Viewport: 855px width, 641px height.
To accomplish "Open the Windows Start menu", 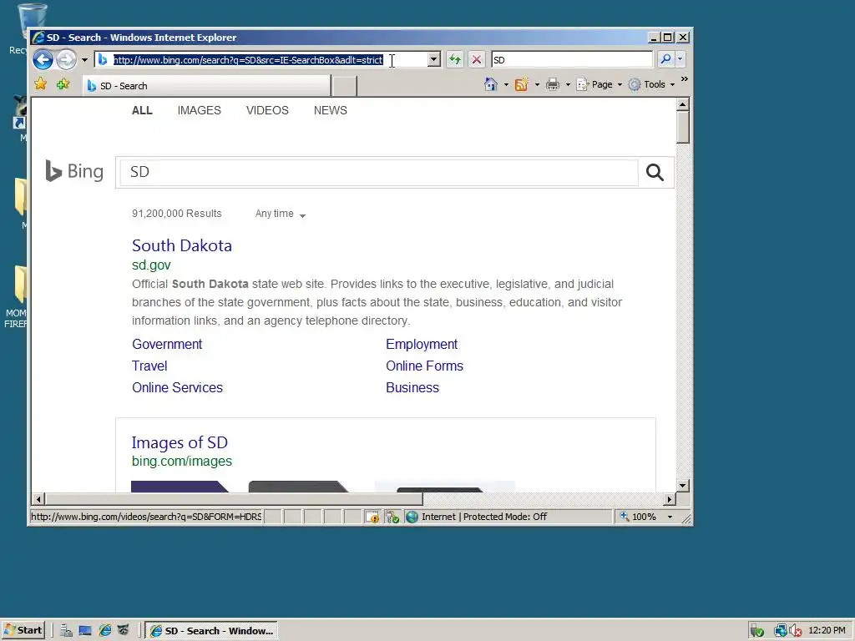I will [x=23, y=630].
